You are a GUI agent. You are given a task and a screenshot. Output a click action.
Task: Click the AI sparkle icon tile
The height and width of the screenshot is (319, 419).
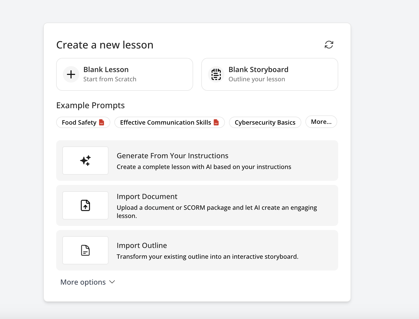coord(85,161)
